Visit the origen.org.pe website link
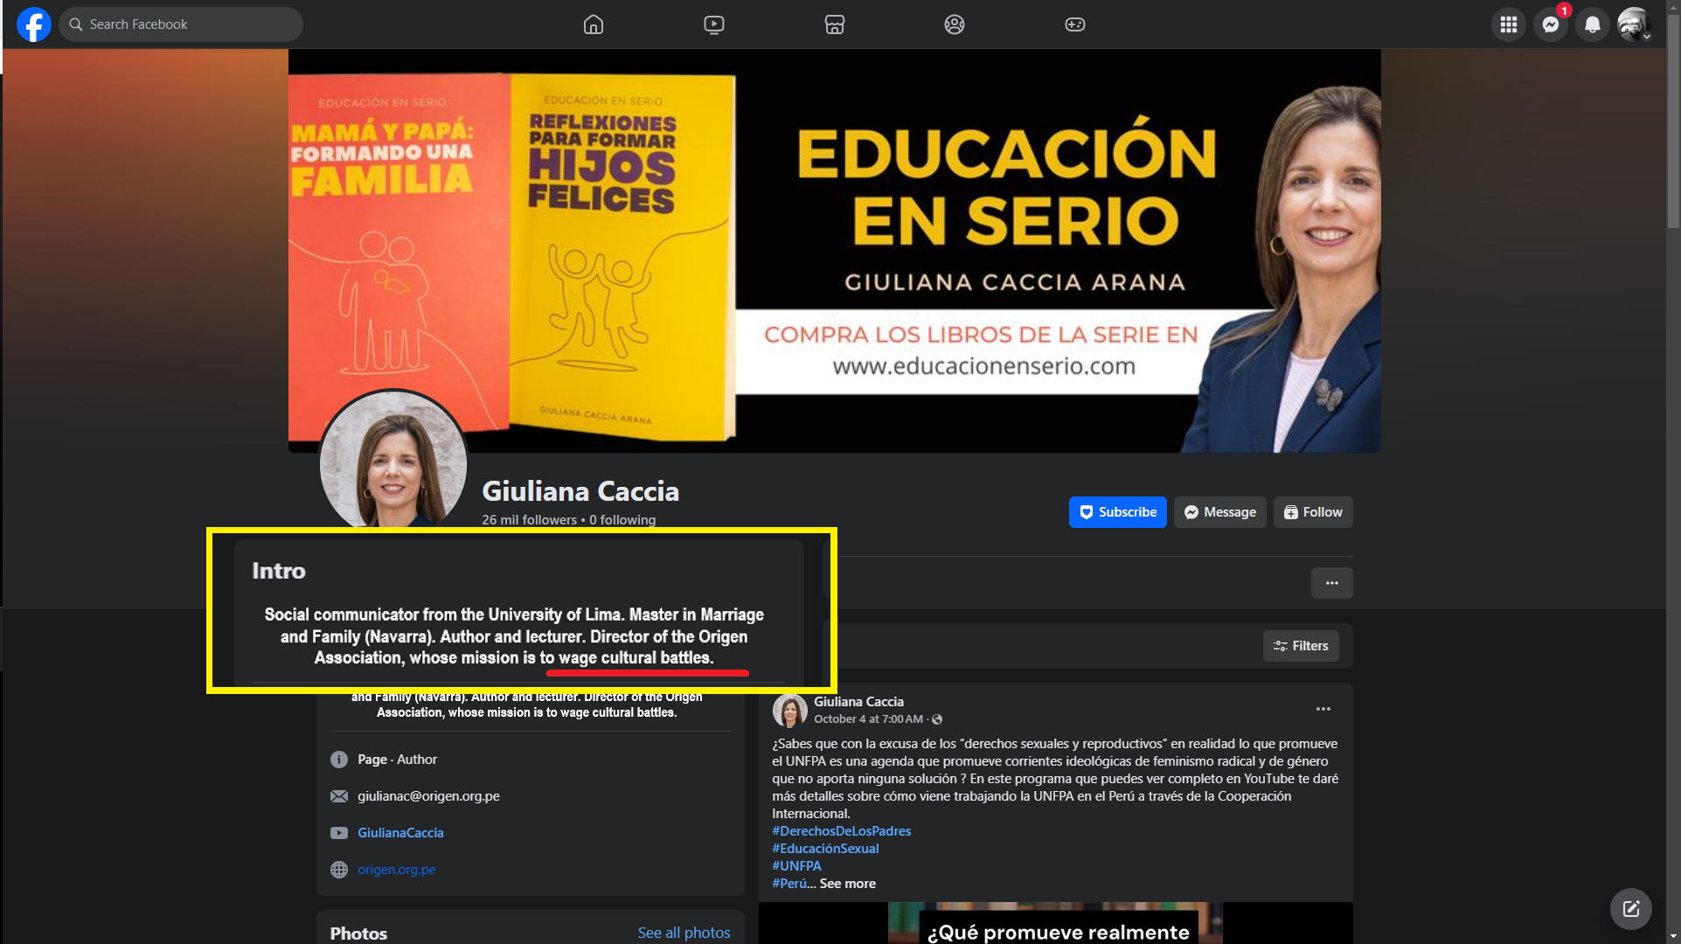Viewport: 1681px width, 944px height. tap(396, 870)
